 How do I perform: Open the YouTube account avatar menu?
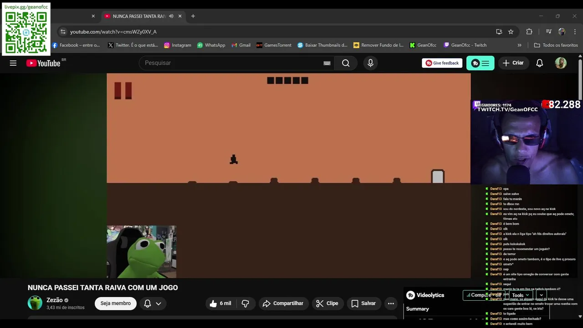[x=561, y=63]
